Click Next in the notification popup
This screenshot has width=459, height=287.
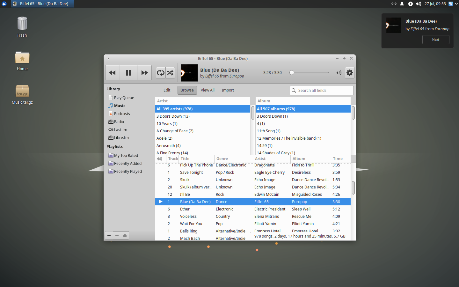(436, 40)
